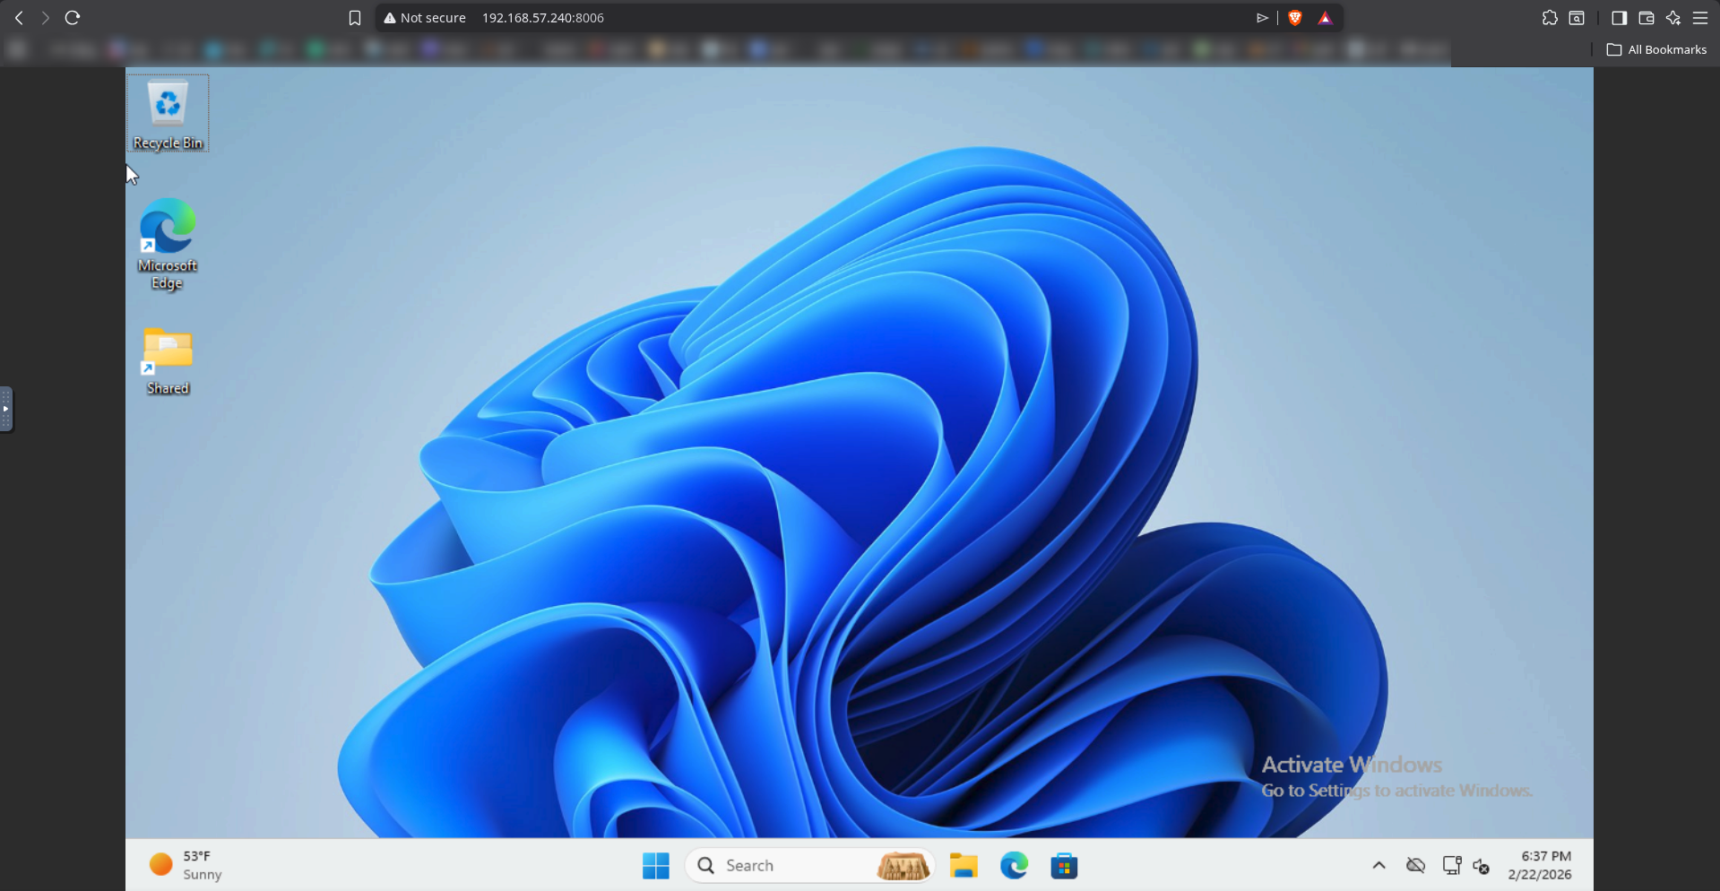Open the Brave hamburger main menu
The height and width of the screenshot is (891, 1720).
point(1700,18)
